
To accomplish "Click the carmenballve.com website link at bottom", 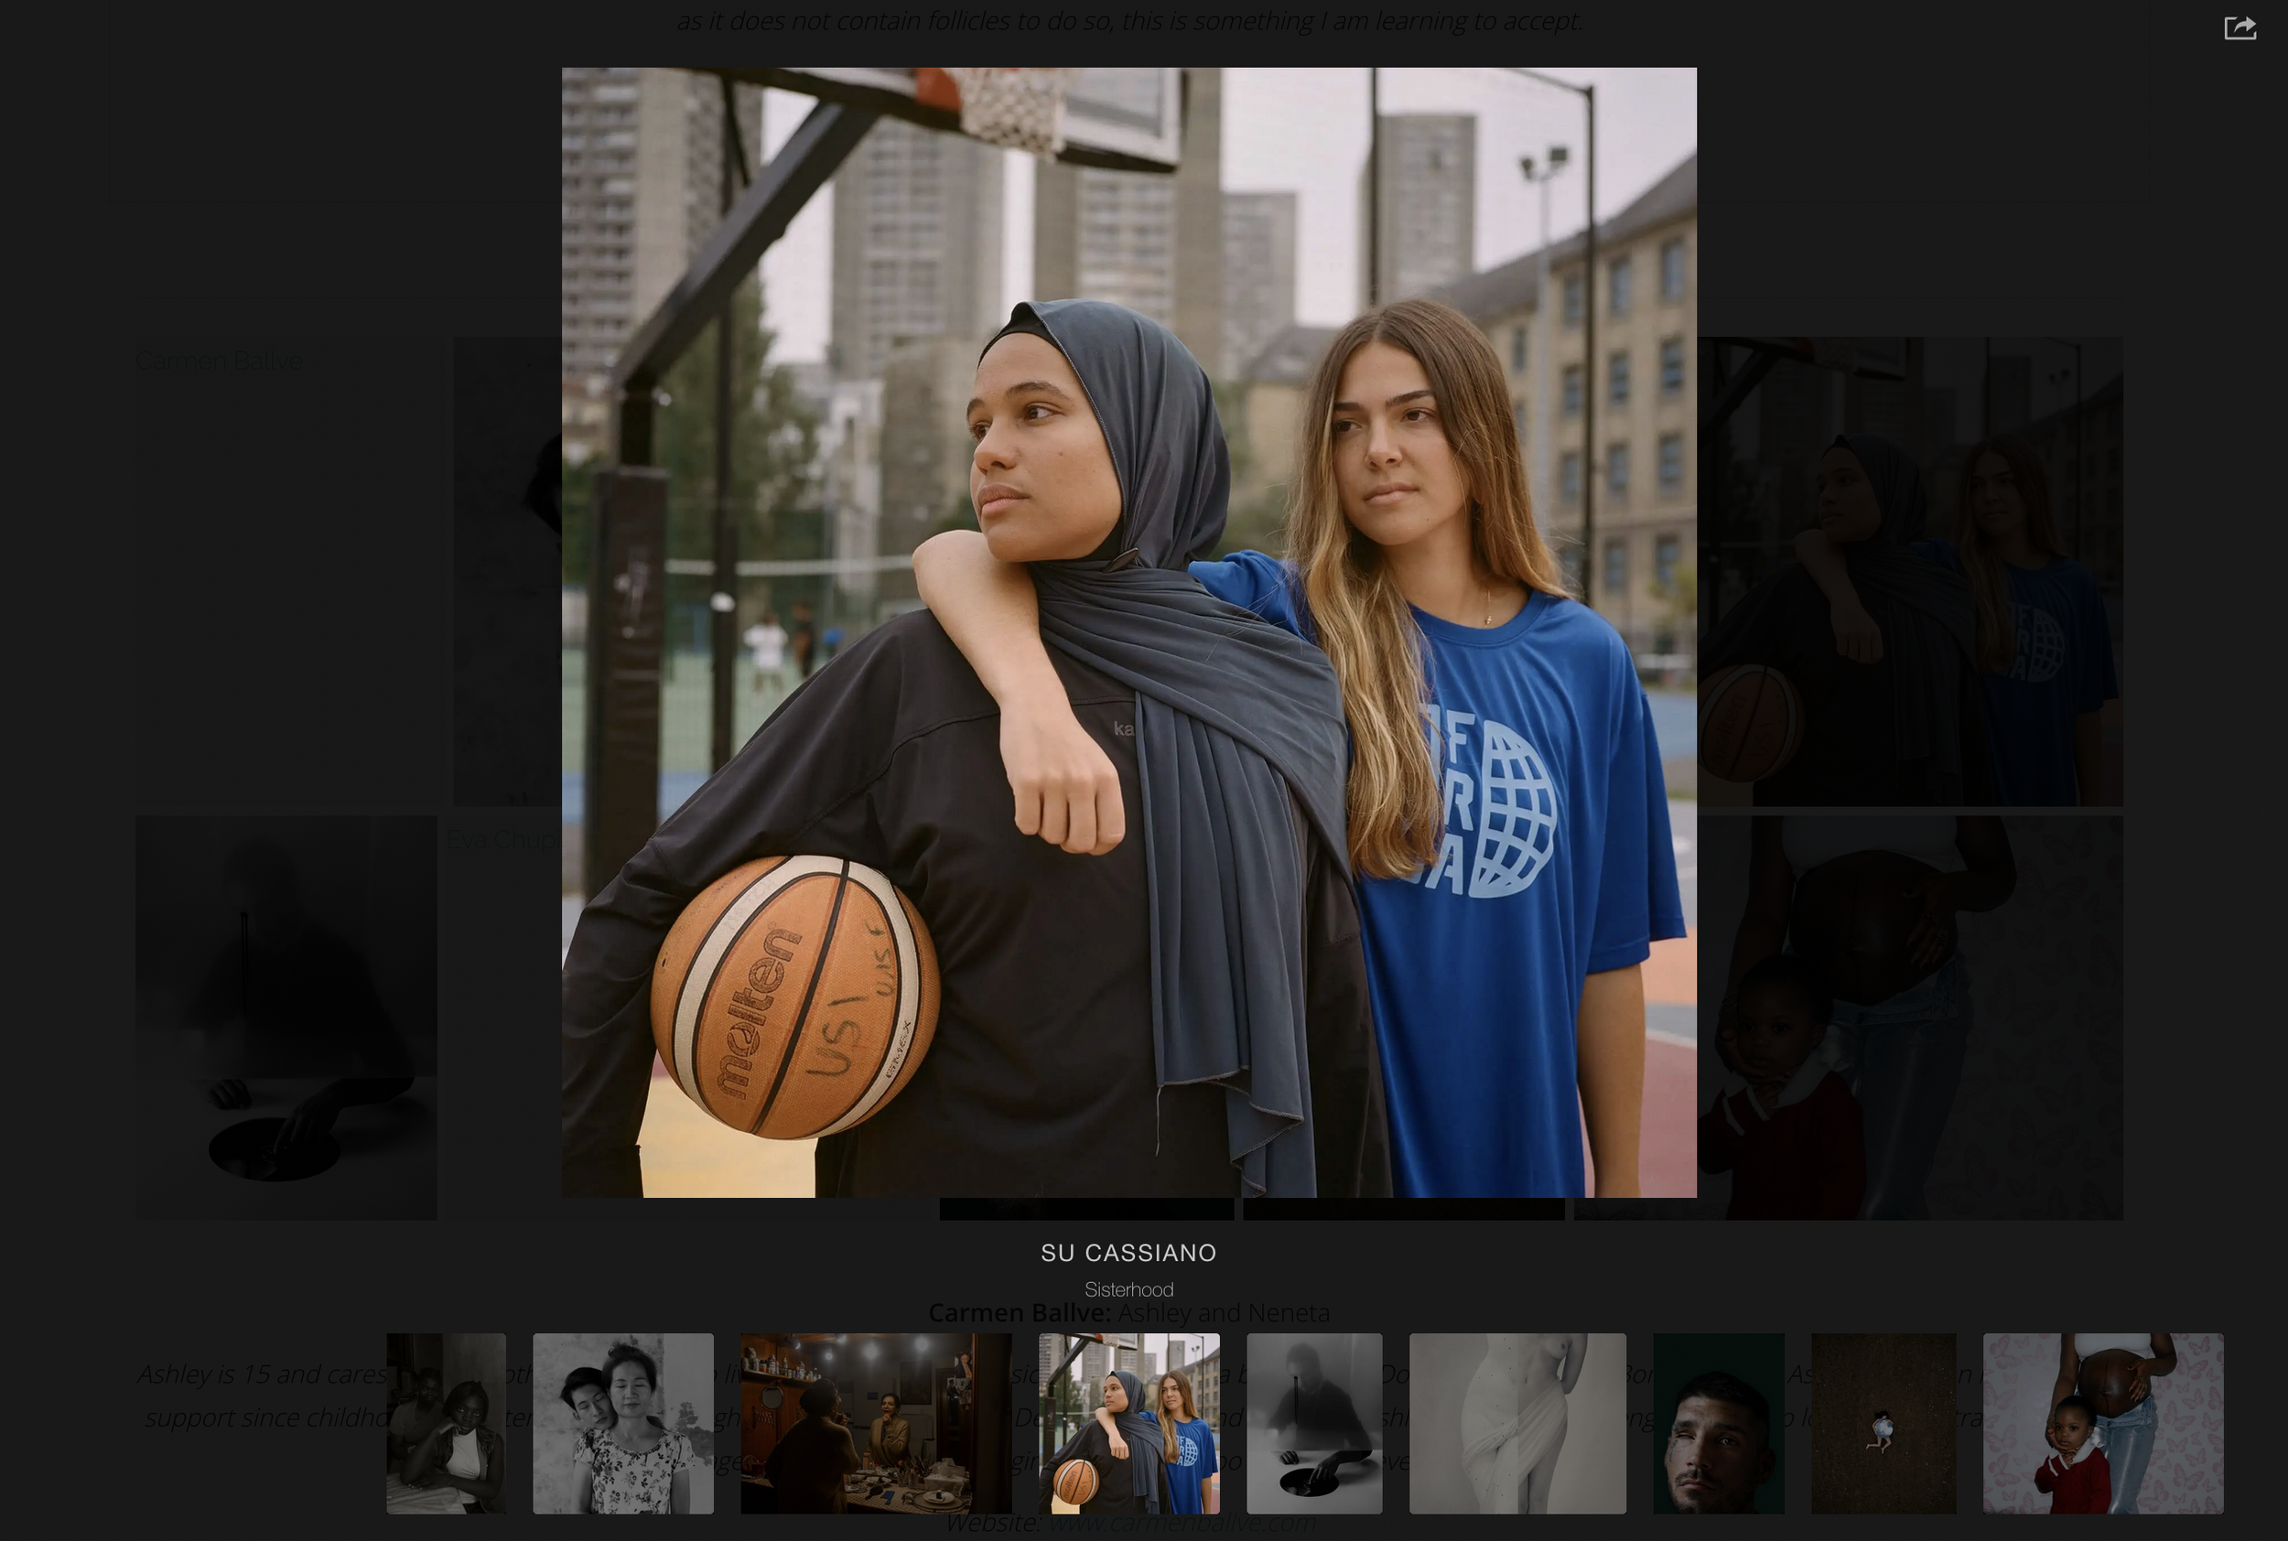I will coord(1182,1525).
